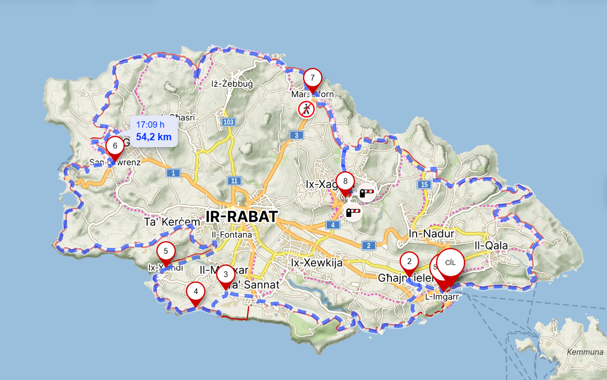This screenshot has width=607, height=380.
Task: Click the upper barrier gate icon
Action: tap(367, 194)
